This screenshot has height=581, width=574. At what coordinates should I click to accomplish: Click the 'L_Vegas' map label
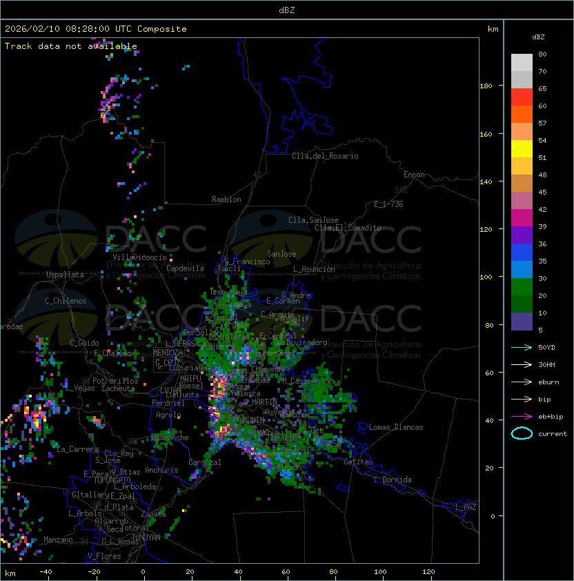click(x=80, y=388)
